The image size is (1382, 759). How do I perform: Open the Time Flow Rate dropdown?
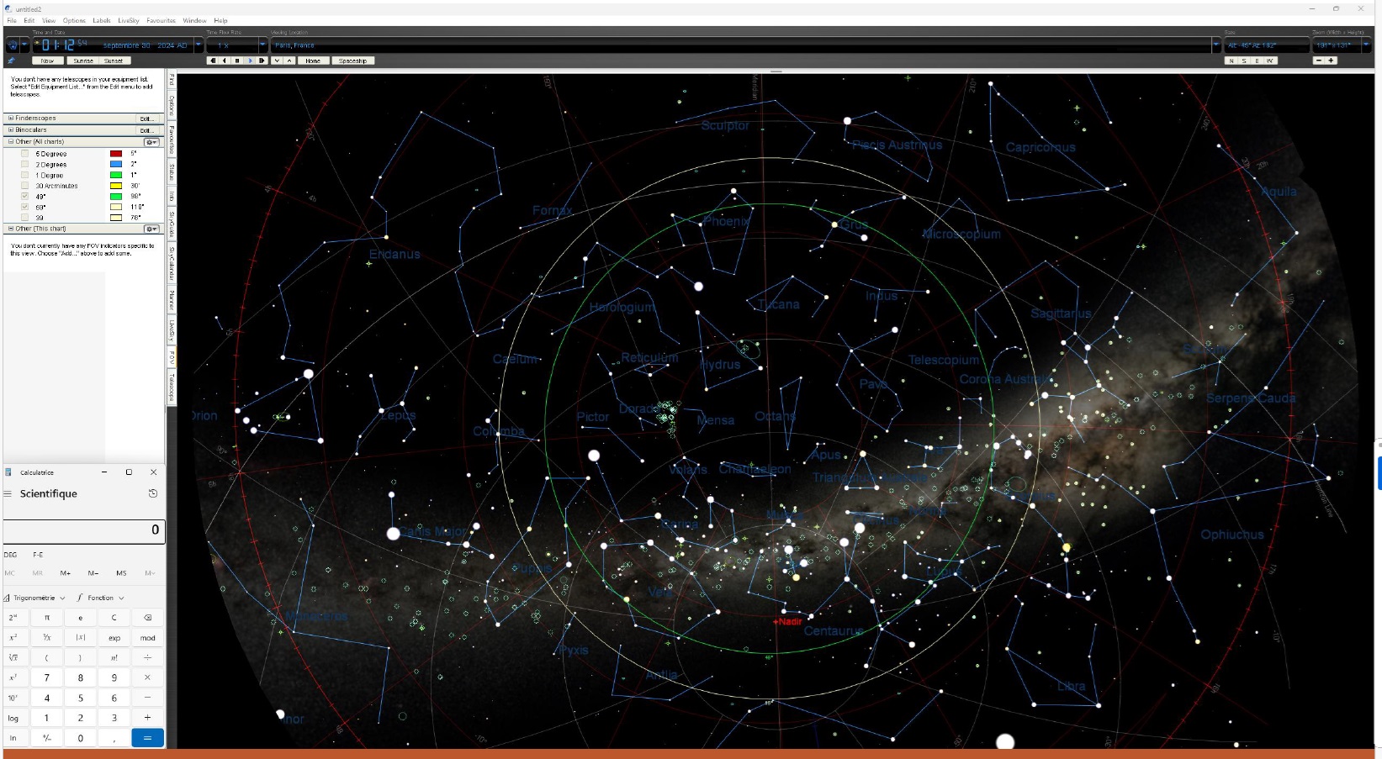pos(262,45)
